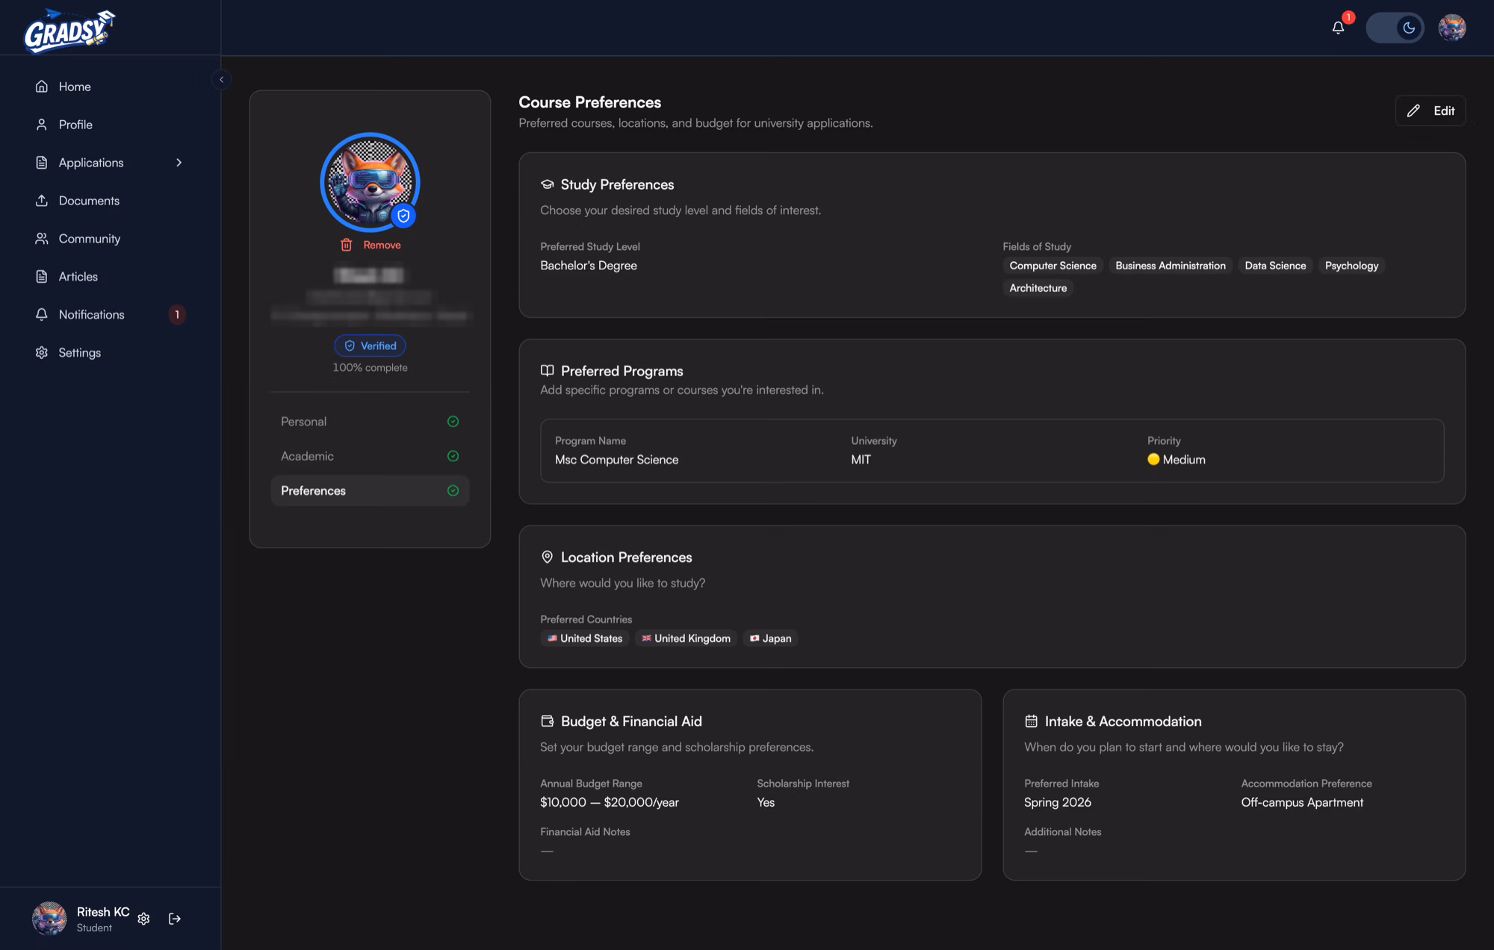Remove the profile picture
This screenshot has width=1494, height=950.
[x=371, y=245]
